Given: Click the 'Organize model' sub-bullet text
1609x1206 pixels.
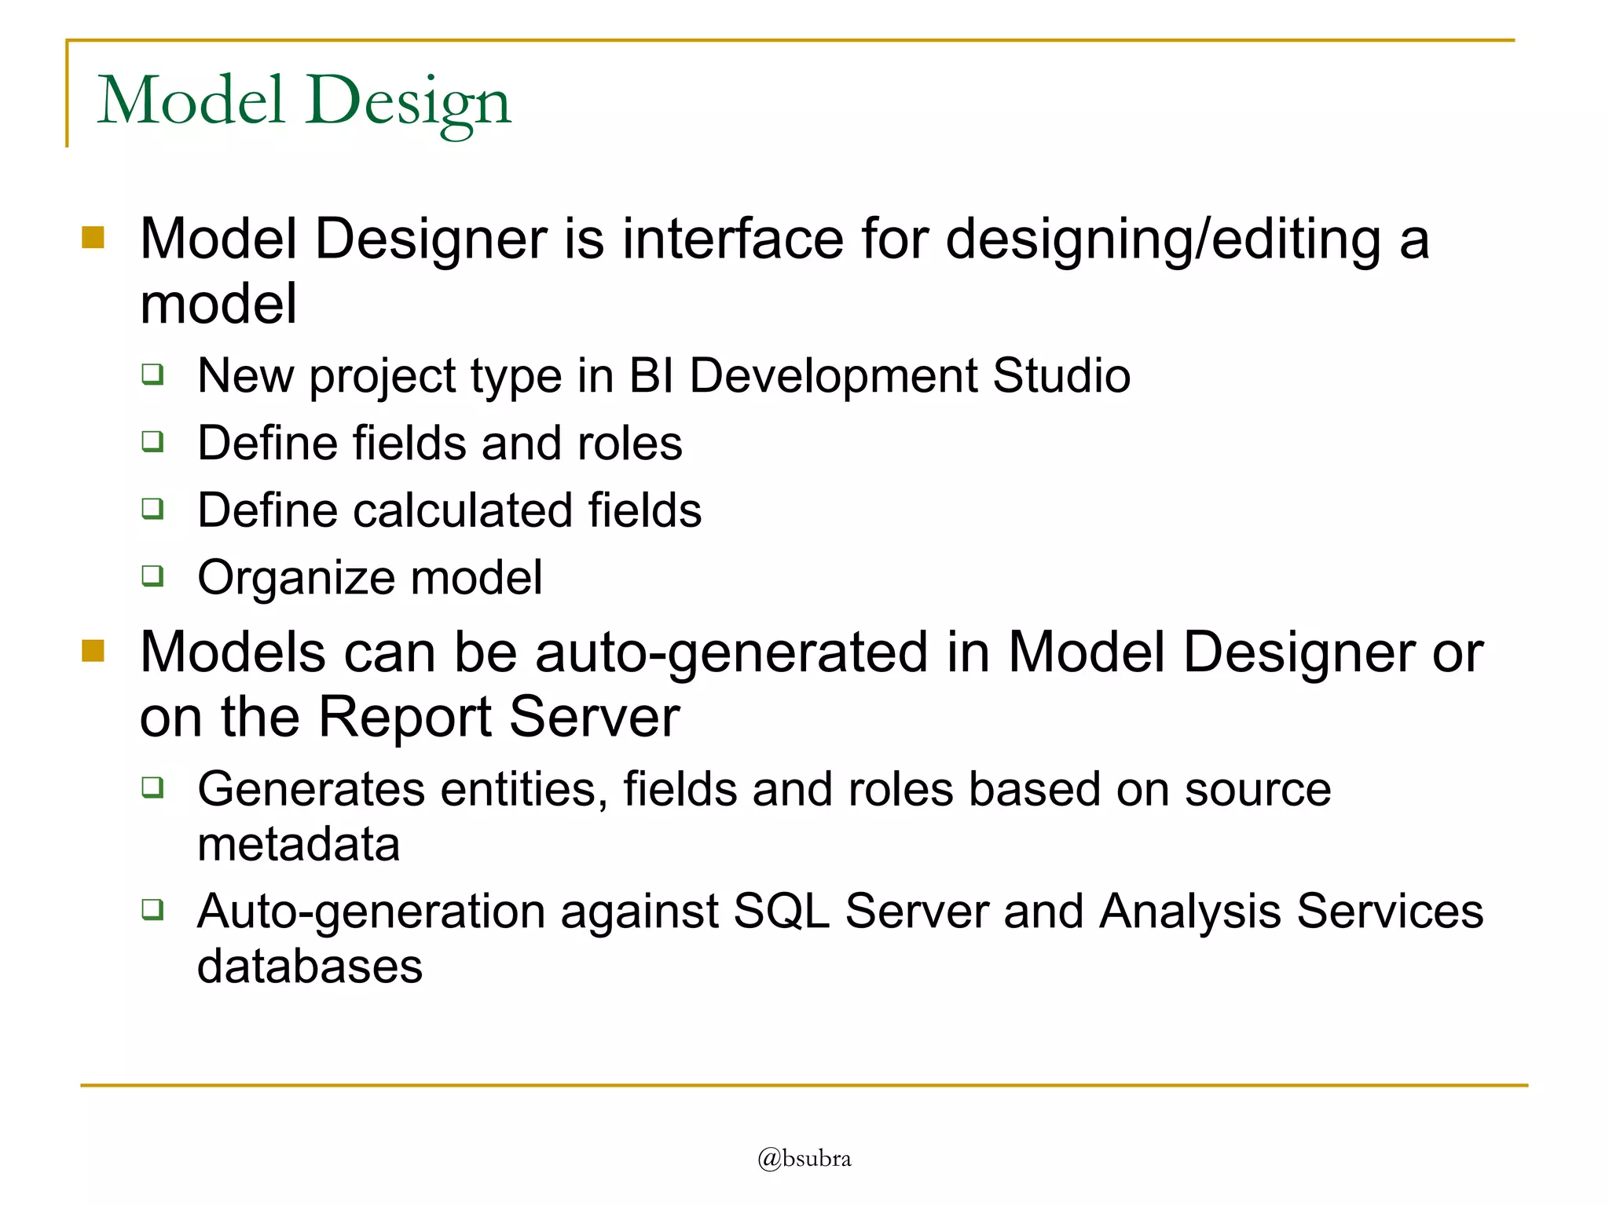Looking at the screenshot, I should (370, 579).
